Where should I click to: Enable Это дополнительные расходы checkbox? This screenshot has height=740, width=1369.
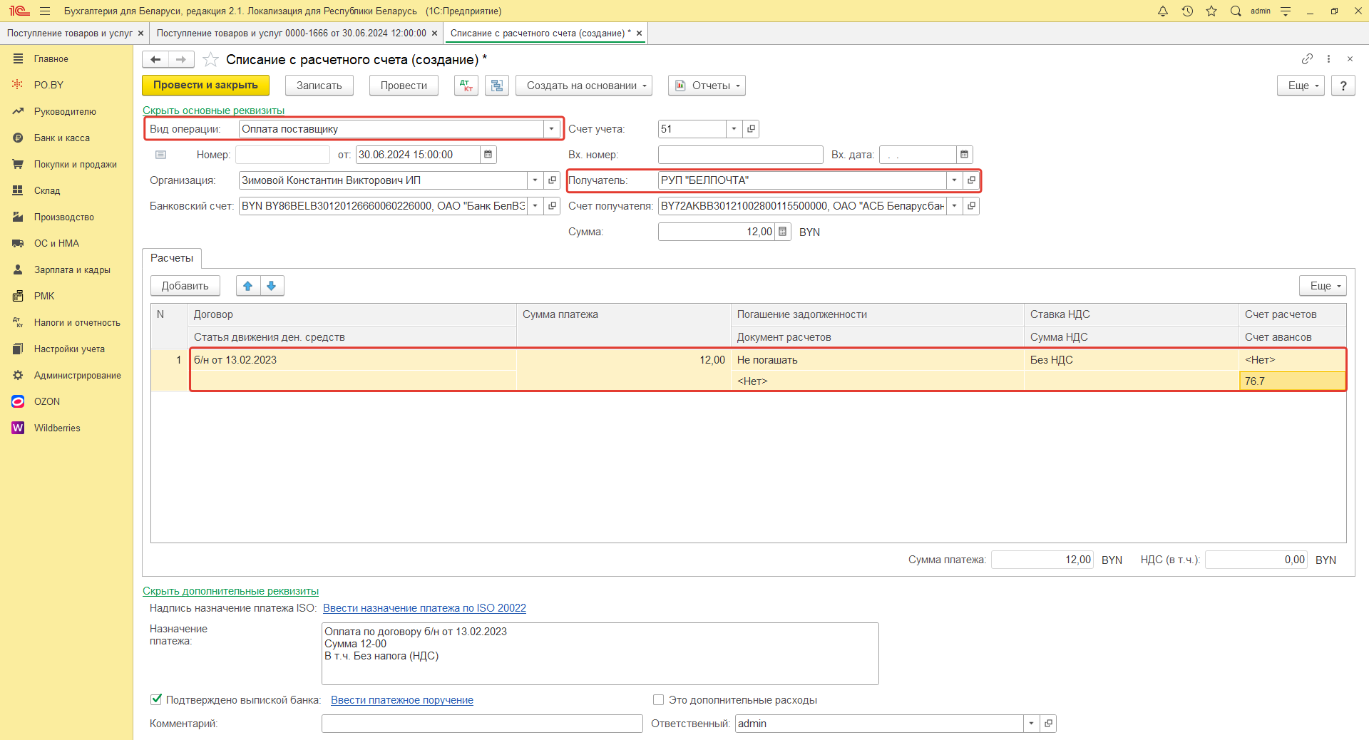pos(658,700)
